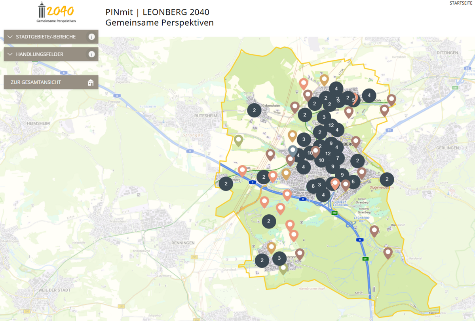The image size is (475, 321).
Task: Open info icon beside Handlungsfelder
Action: 91,54
